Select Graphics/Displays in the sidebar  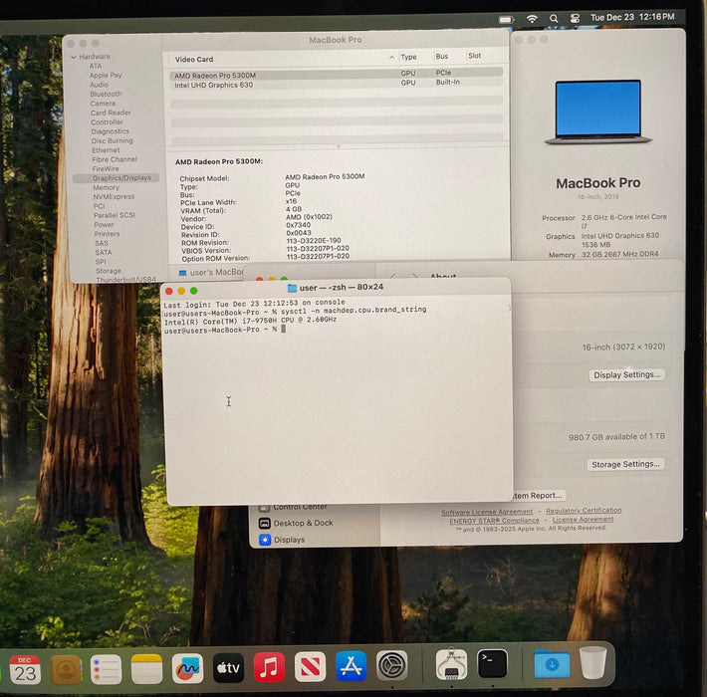coord(116,178)
